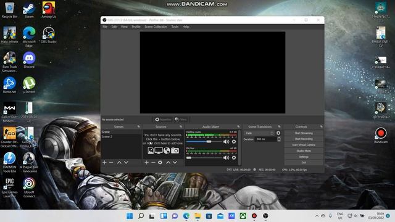Move the scene down in the Scenes list
395x222 pixels.
126,163
